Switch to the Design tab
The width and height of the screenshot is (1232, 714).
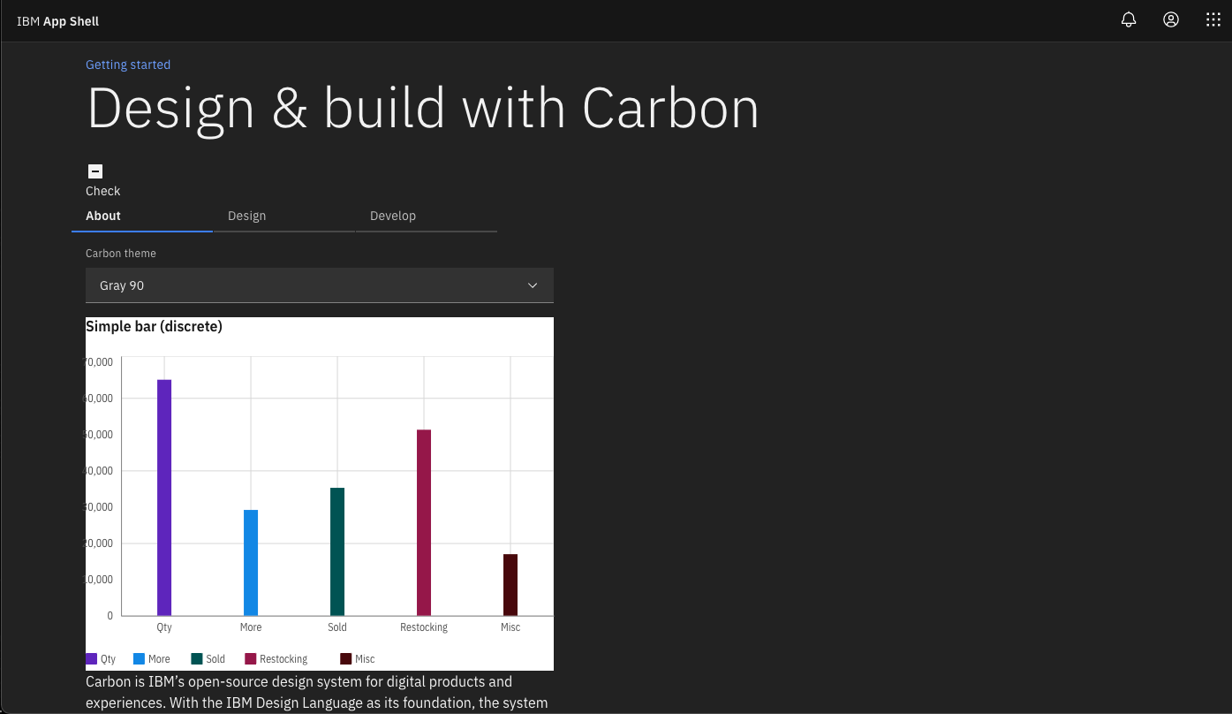(x=246, y=216)
